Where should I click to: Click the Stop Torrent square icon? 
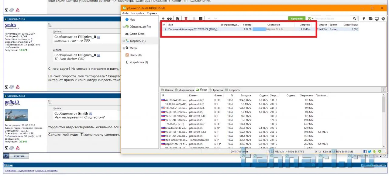click(x=201, y=19)
